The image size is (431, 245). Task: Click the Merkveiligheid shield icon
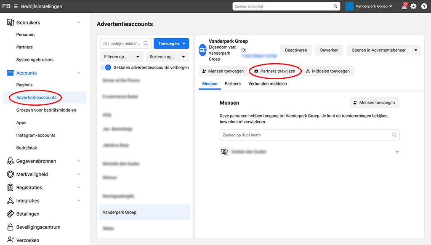pyautogui.click(x=11, y=174)
